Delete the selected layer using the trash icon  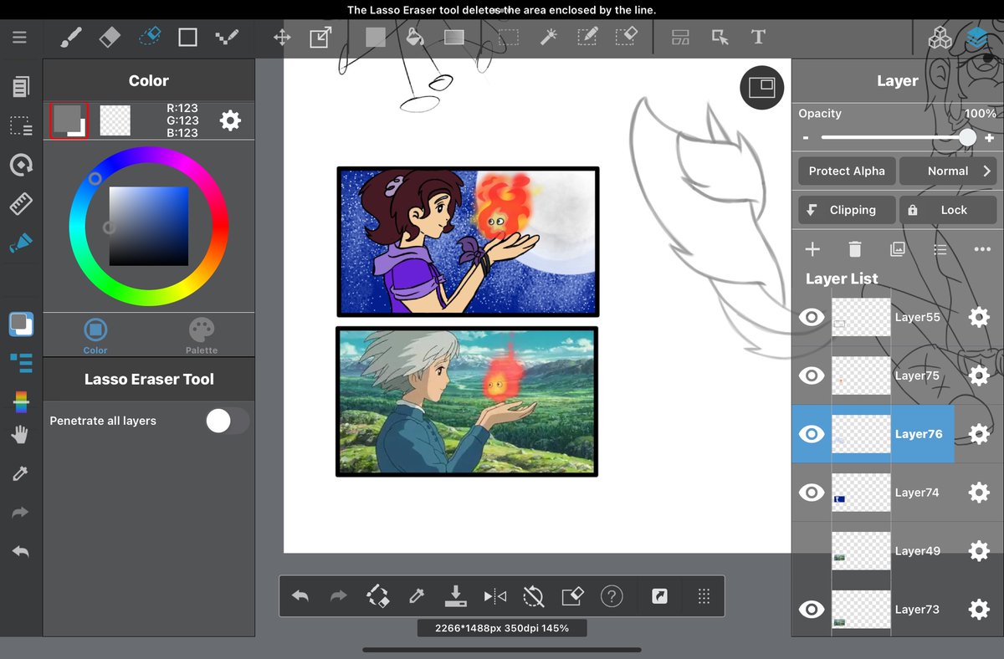854,248
